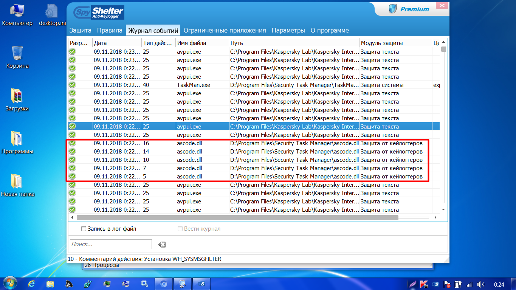Select the desktop.ini file icon
Viewport: 516px width, 290px height.
pyautogui.click(x=53, y=15)
